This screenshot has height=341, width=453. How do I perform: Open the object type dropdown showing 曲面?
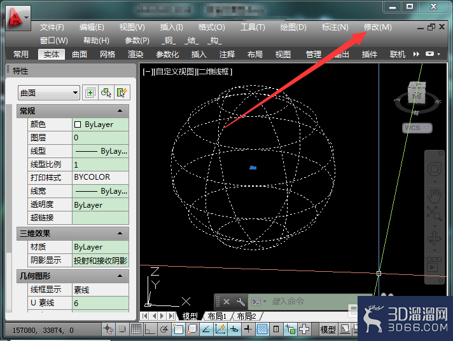[49, 93]
